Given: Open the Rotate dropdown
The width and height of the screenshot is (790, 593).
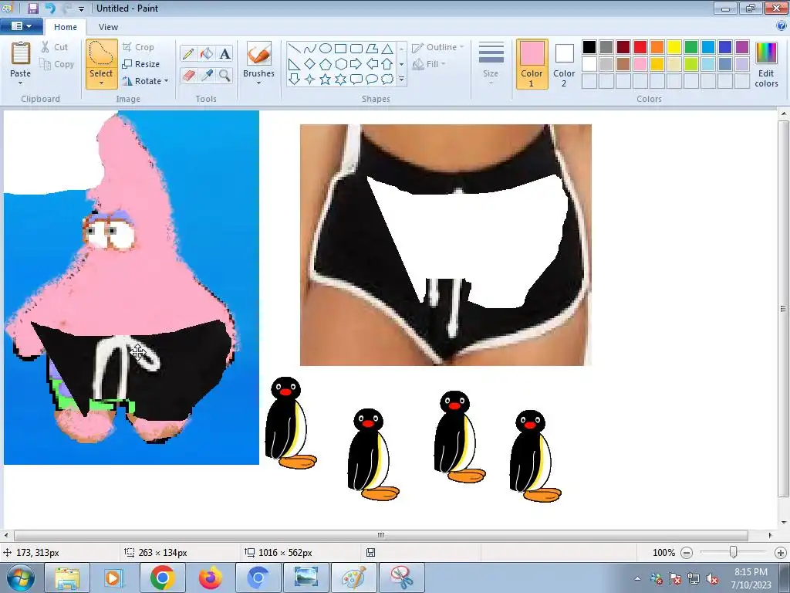Looking at the screenshot, I should [x=145, y=80].
